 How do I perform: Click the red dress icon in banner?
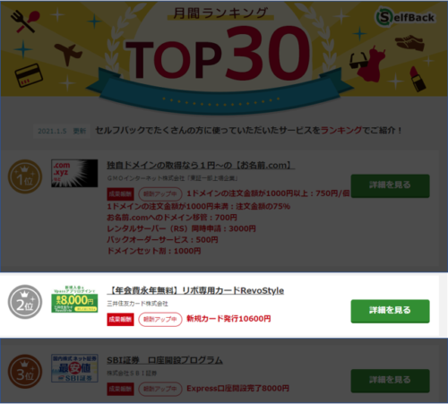[370, 64]
